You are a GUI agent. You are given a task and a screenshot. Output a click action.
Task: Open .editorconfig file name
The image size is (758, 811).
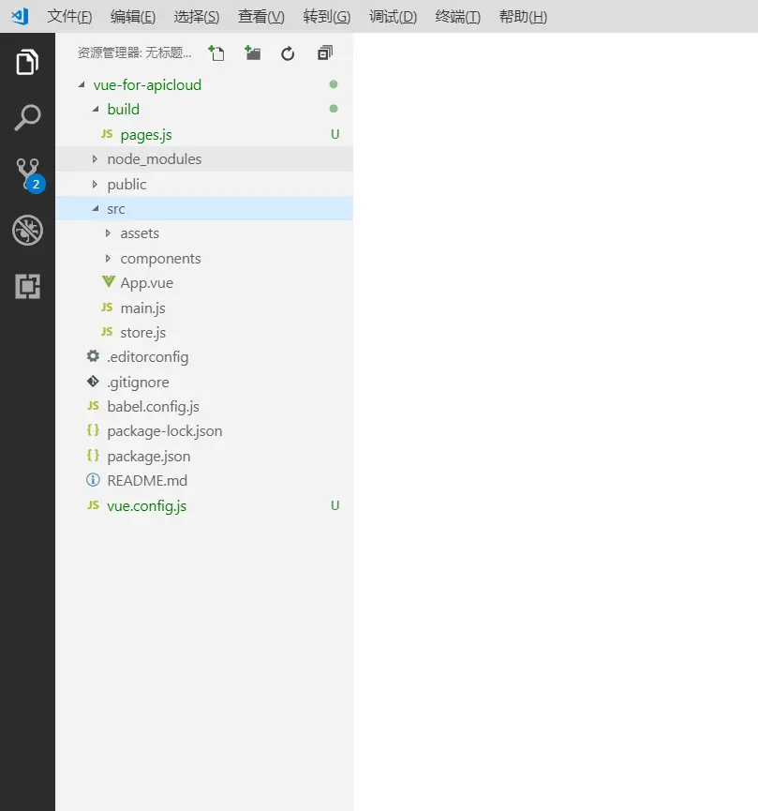click(147, 357)
